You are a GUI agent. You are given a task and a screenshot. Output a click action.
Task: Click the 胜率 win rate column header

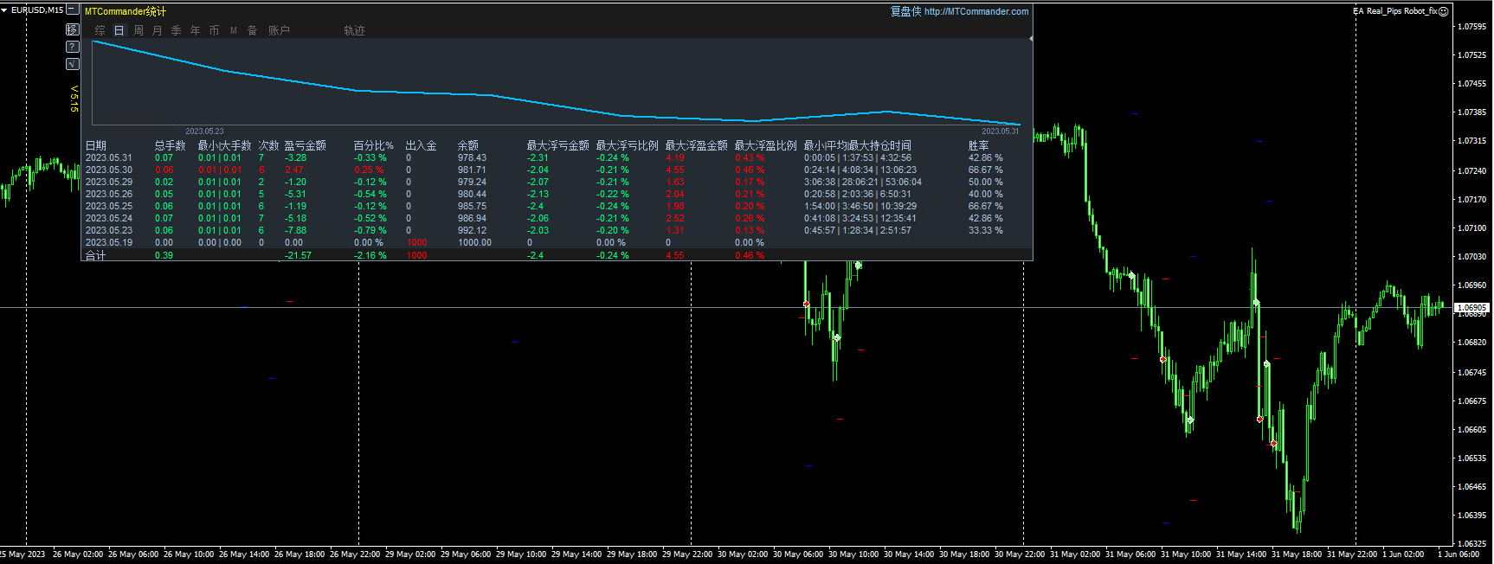(978, 145)
